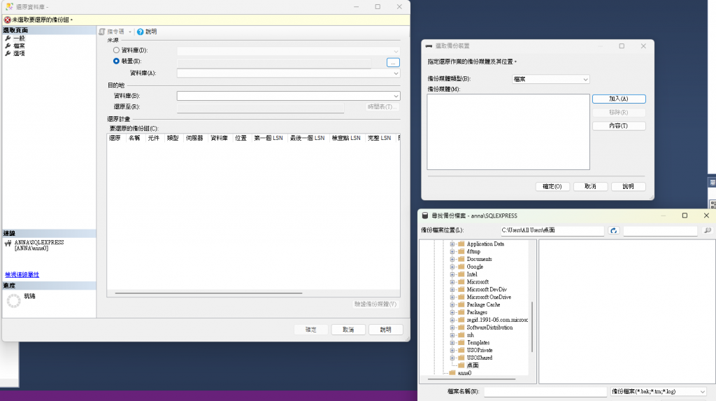Click the 備份檔案位置 path field
The height and width of the screenshot is (401, 716).
pos(552,230)
